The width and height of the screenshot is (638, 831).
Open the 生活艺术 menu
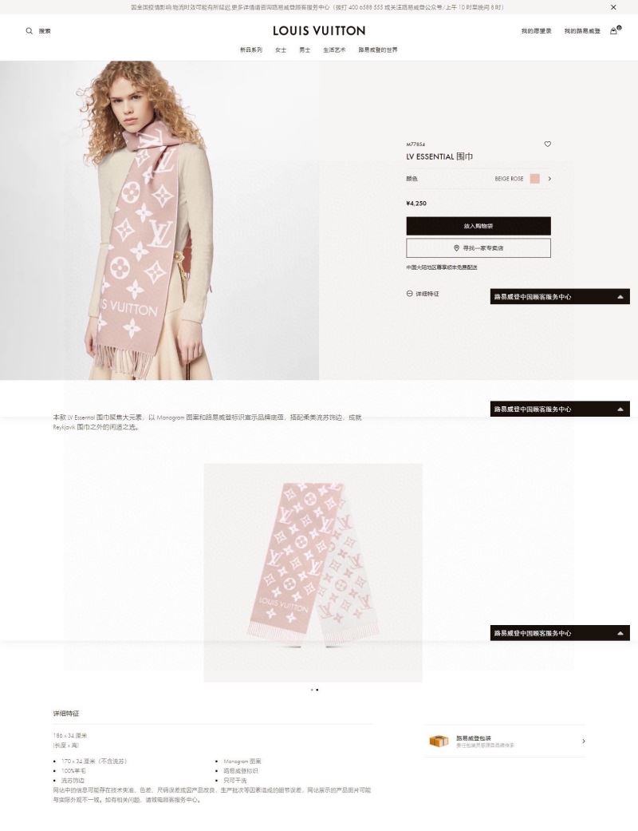click(334, 49)
